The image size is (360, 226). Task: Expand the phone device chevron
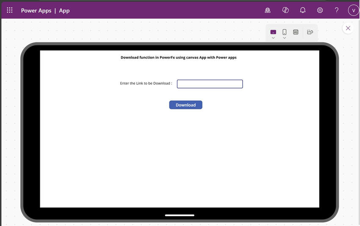point(285,38)
